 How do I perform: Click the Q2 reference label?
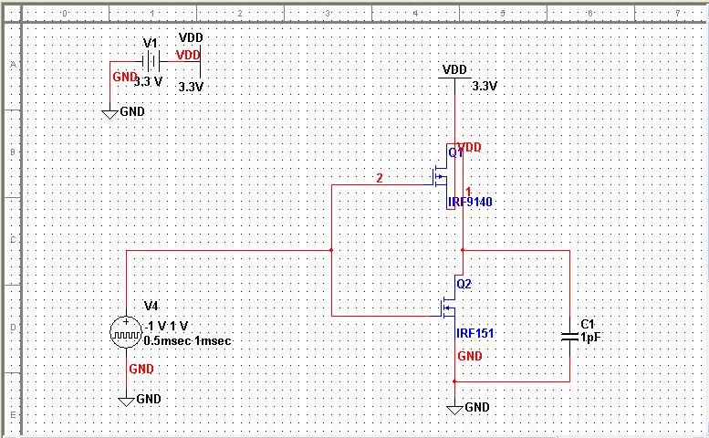(464, 285)
